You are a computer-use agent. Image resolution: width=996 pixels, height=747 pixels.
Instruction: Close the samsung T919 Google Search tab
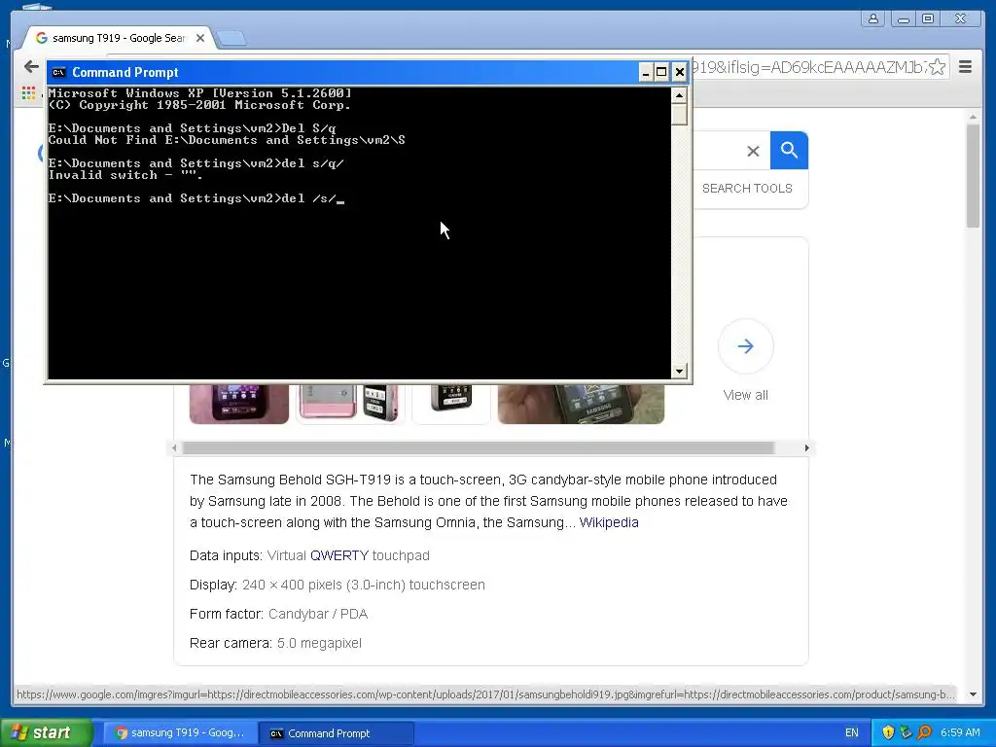pos(200,38)
